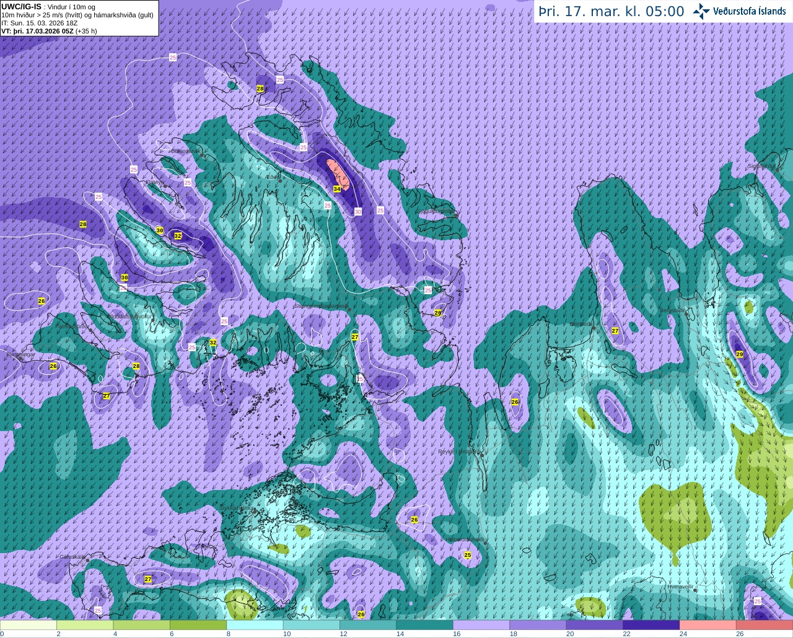Click the Holtavörðuheiði station label
The width and height of the screenshot is (793, 638).
point(465,540)
